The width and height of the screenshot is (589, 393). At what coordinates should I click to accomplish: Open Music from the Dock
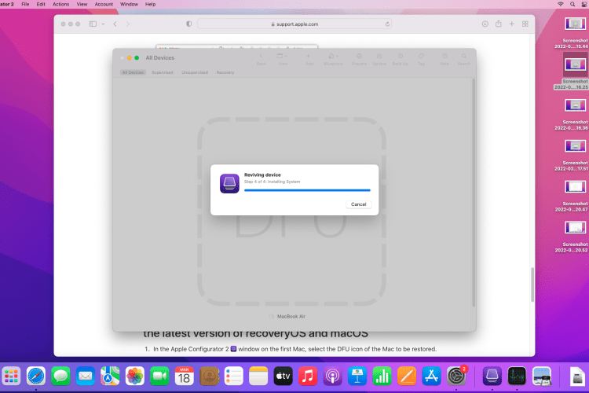tap(308, 376)
